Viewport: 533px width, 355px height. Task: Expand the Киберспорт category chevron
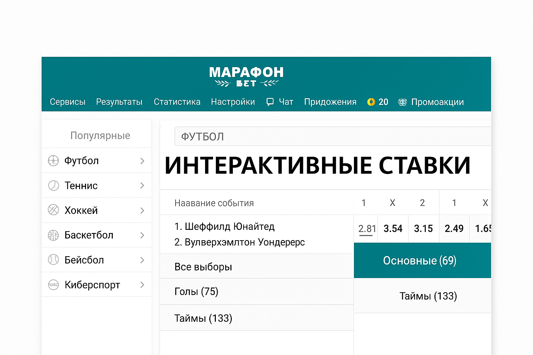142,285
